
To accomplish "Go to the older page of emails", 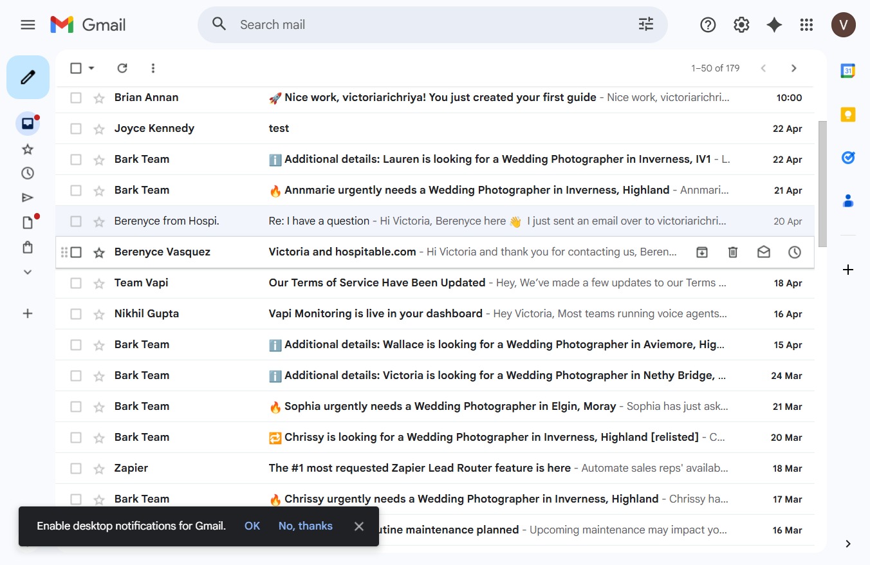I will tap(794, 68).
